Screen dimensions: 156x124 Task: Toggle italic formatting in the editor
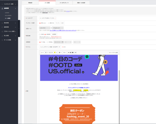click(x=48, y=53)
